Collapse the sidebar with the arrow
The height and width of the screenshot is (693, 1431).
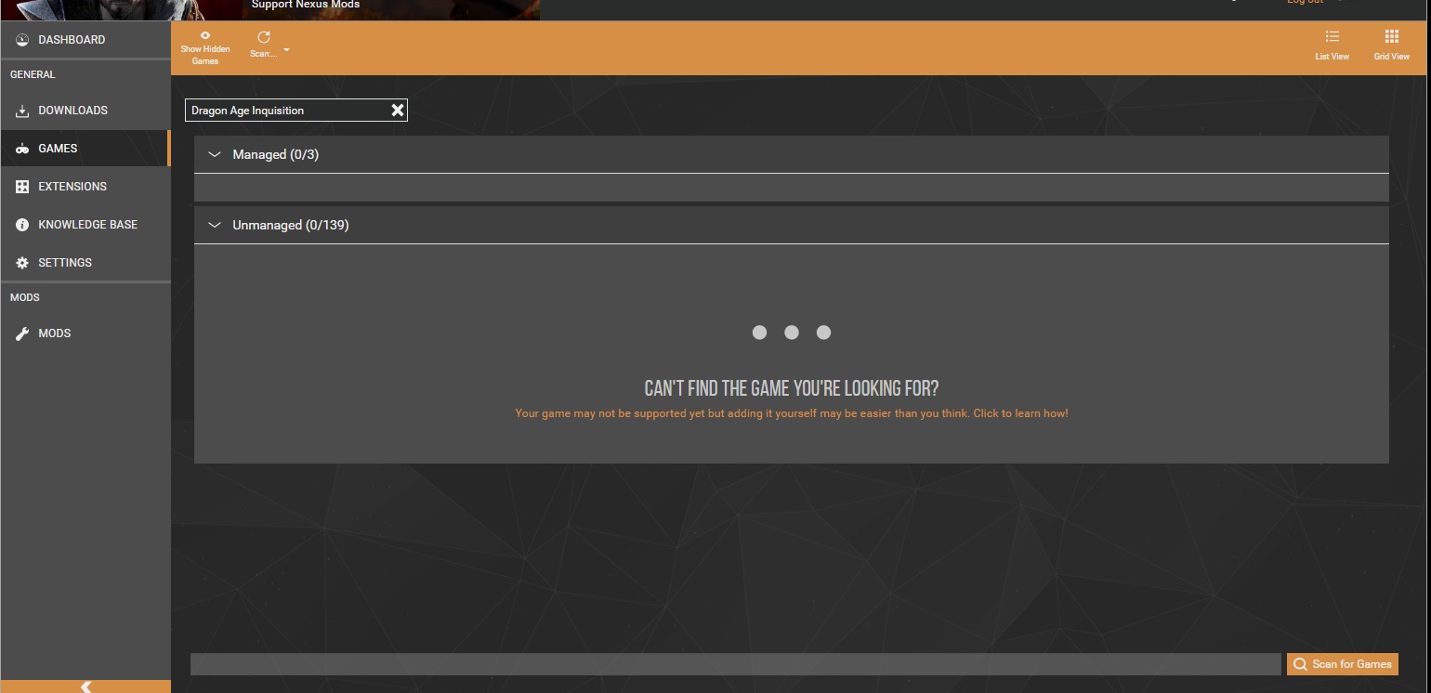click(x=85, y=686)
